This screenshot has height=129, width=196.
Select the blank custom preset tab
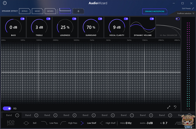click(65, 11)
